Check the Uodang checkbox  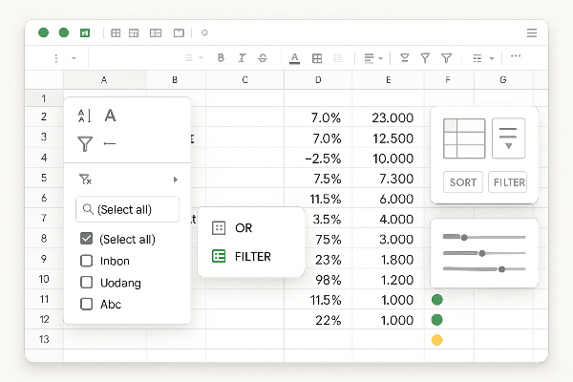[86, 283]
